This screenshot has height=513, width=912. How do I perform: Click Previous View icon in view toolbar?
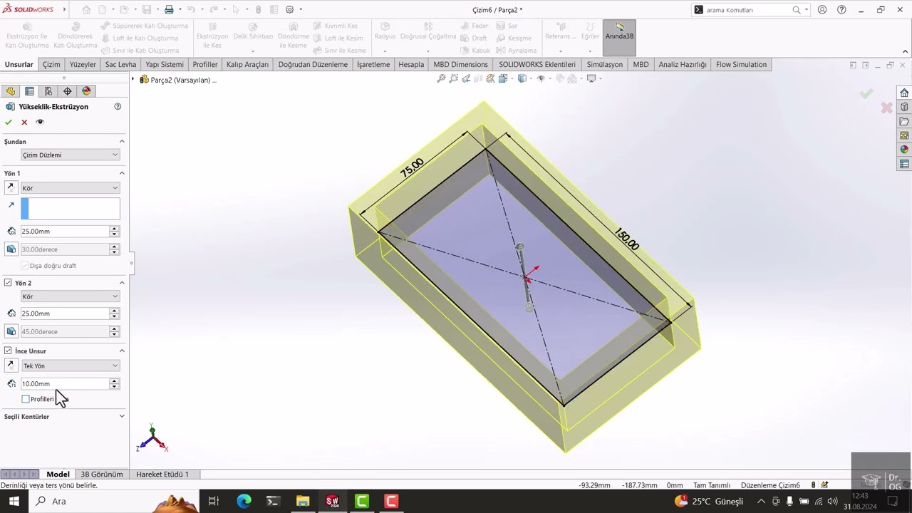click(466, 78)
